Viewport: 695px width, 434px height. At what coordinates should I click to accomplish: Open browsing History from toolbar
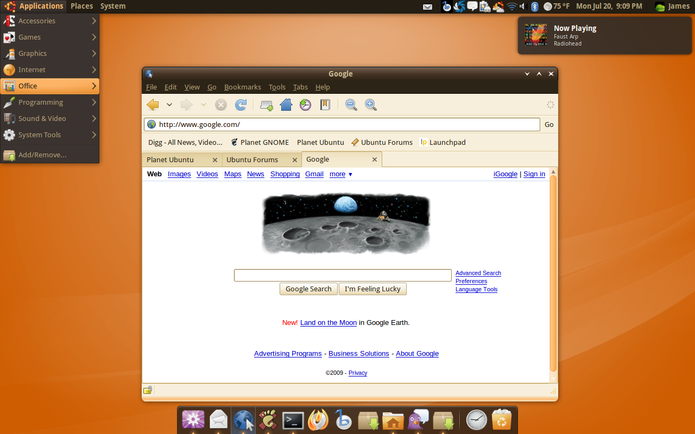click(x=306, y=105)
